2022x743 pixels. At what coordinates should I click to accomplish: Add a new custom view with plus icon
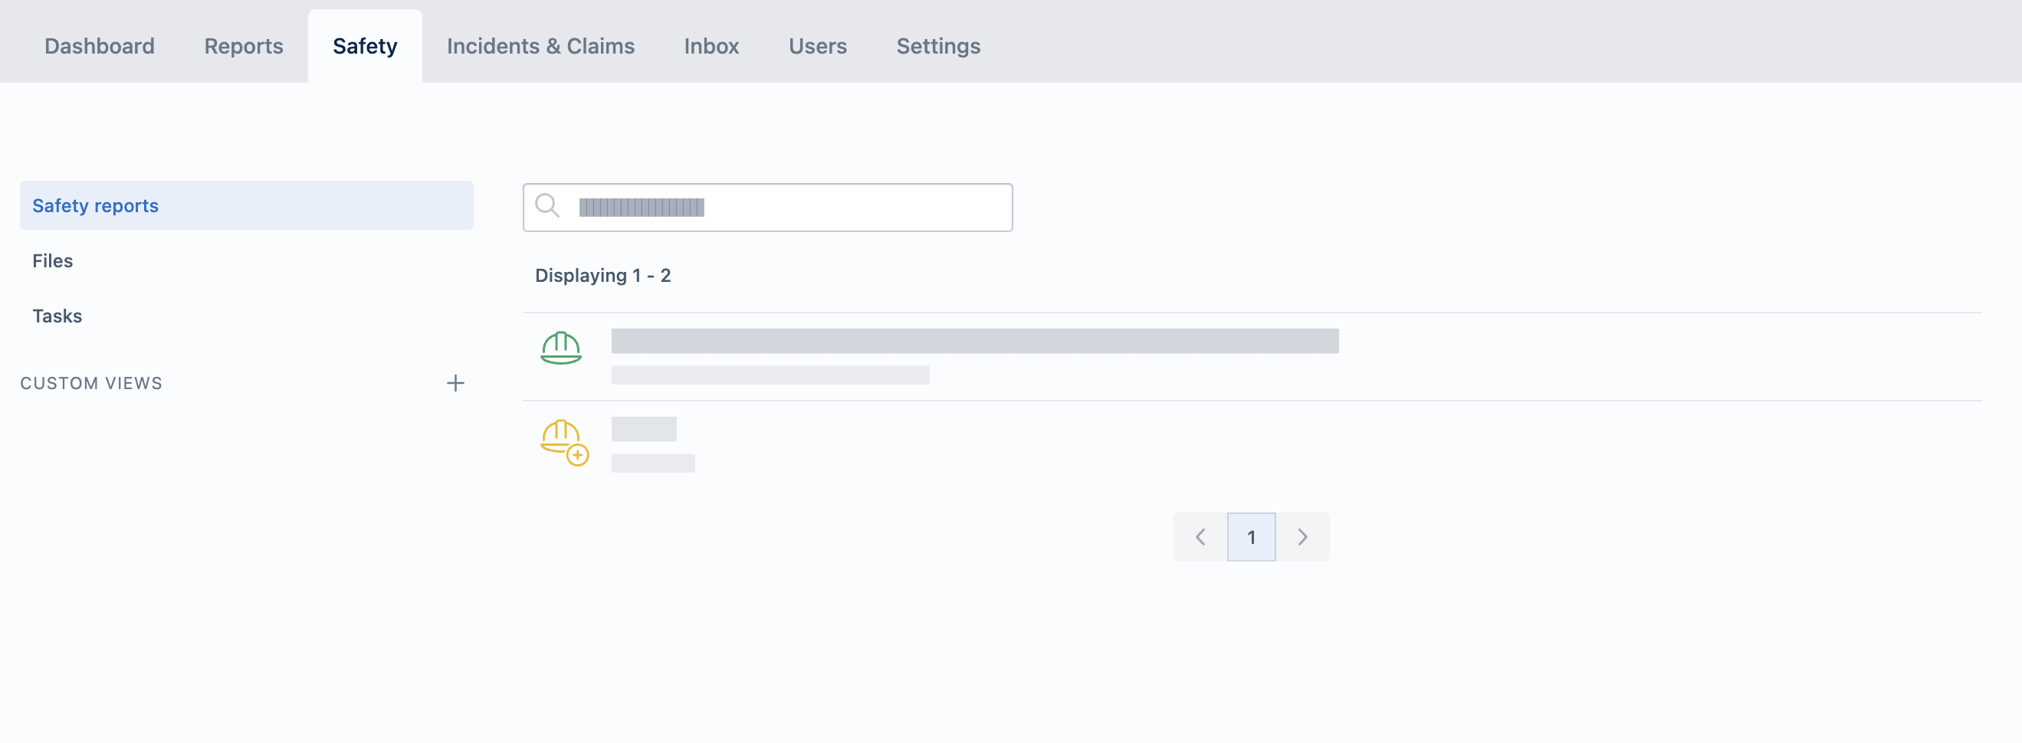point(455,383)
